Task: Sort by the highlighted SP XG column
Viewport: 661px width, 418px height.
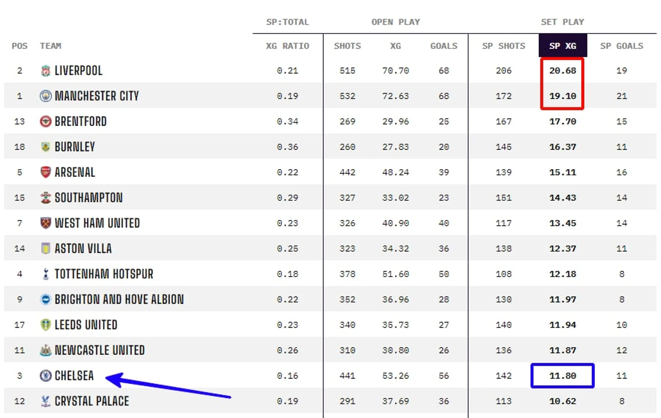Action: 563,46
